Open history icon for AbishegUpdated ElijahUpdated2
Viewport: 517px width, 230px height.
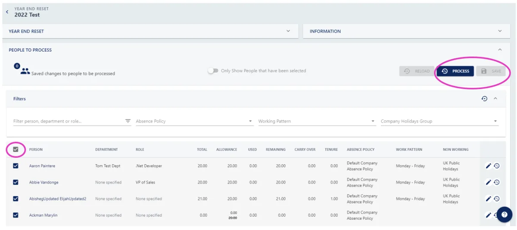(x=496, y=199)
